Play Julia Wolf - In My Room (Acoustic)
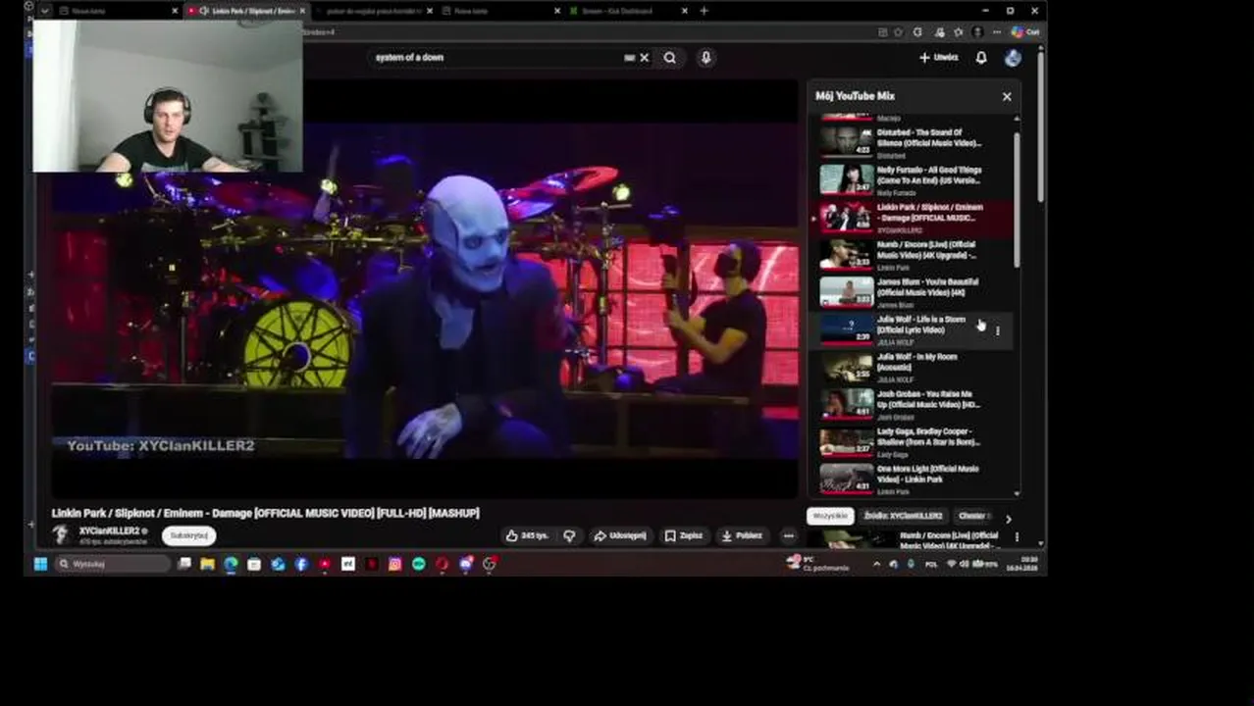Screen dimensions: 1254x706 point(913,367)
